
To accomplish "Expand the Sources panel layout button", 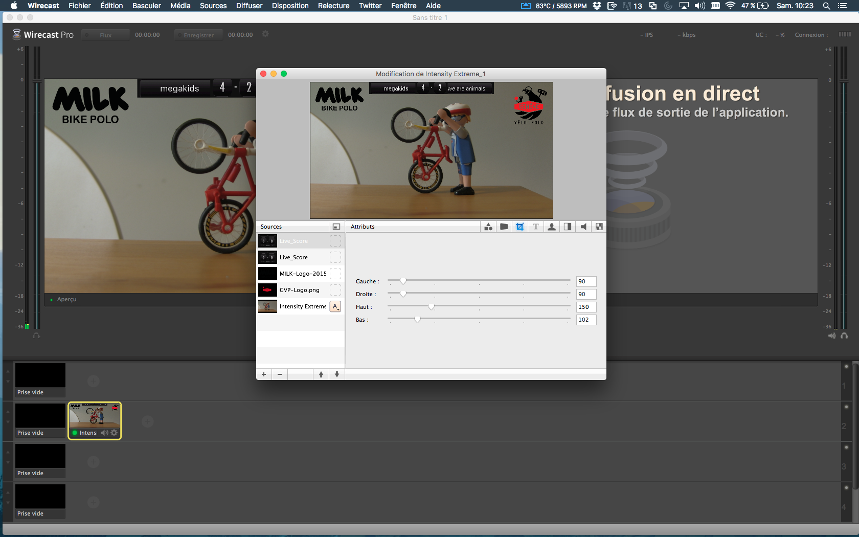I will point(336,227).
